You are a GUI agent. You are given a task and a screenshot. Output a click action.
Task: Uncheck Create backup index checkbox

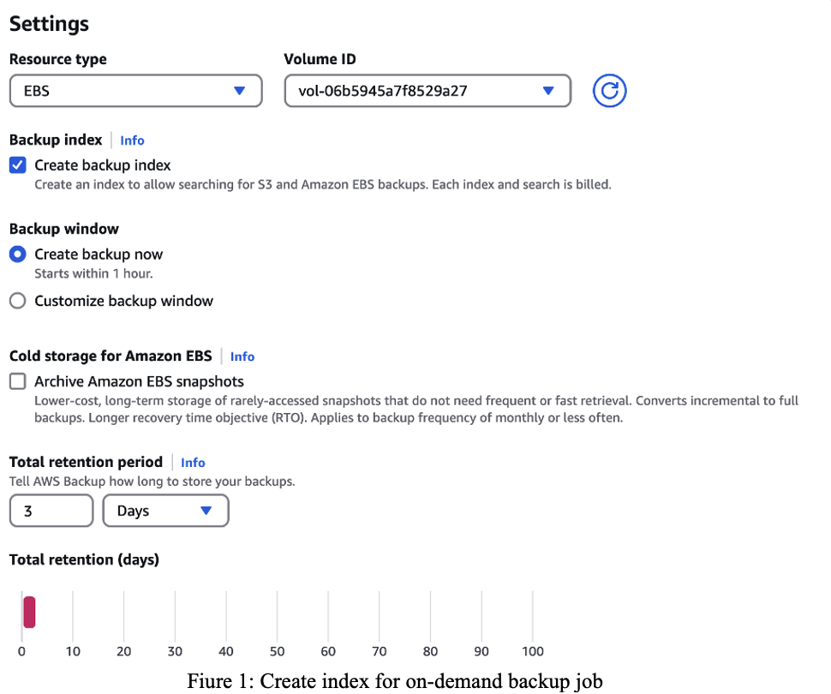tap(17, 165)
